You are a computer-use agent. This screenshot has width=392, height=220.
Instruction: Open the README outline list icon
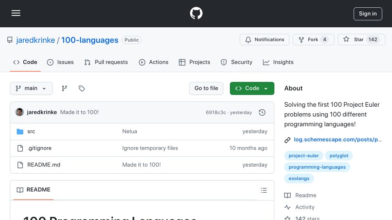pyautogui.click(x=264, y=190)
